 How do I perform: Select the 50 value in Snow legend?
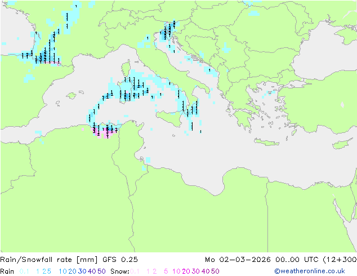215,271
